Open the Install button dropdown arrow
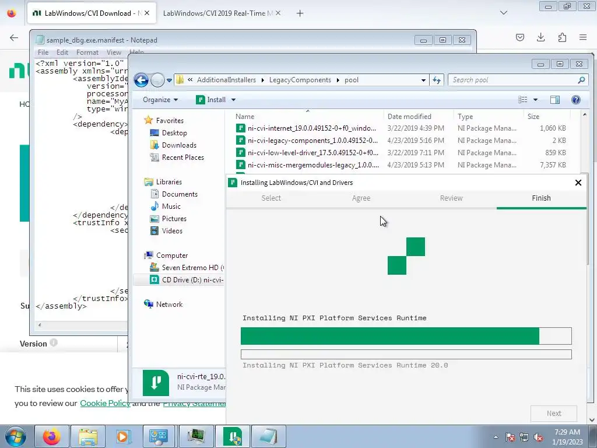The image size is (597, 448). [233, 100]
